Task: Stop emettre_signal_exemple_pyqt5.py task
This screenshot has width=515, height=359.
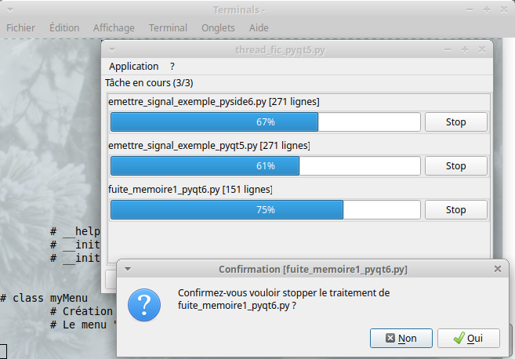Action: (x=455, y=166)
